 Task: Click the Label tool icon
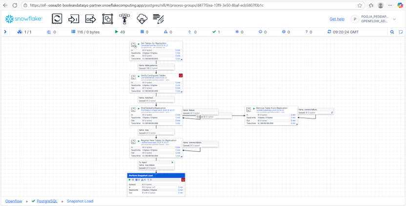pyautogui.click(x=159, y=19)
